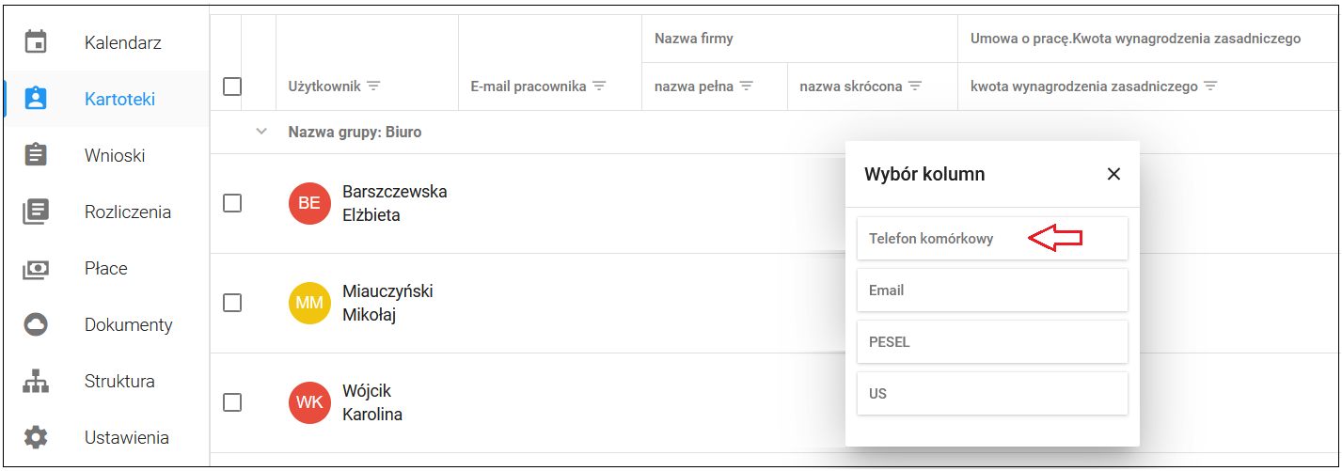The image size is (1342, 471).
Task: Open filter for E-mail pracownika column
Action: [599, 86]
